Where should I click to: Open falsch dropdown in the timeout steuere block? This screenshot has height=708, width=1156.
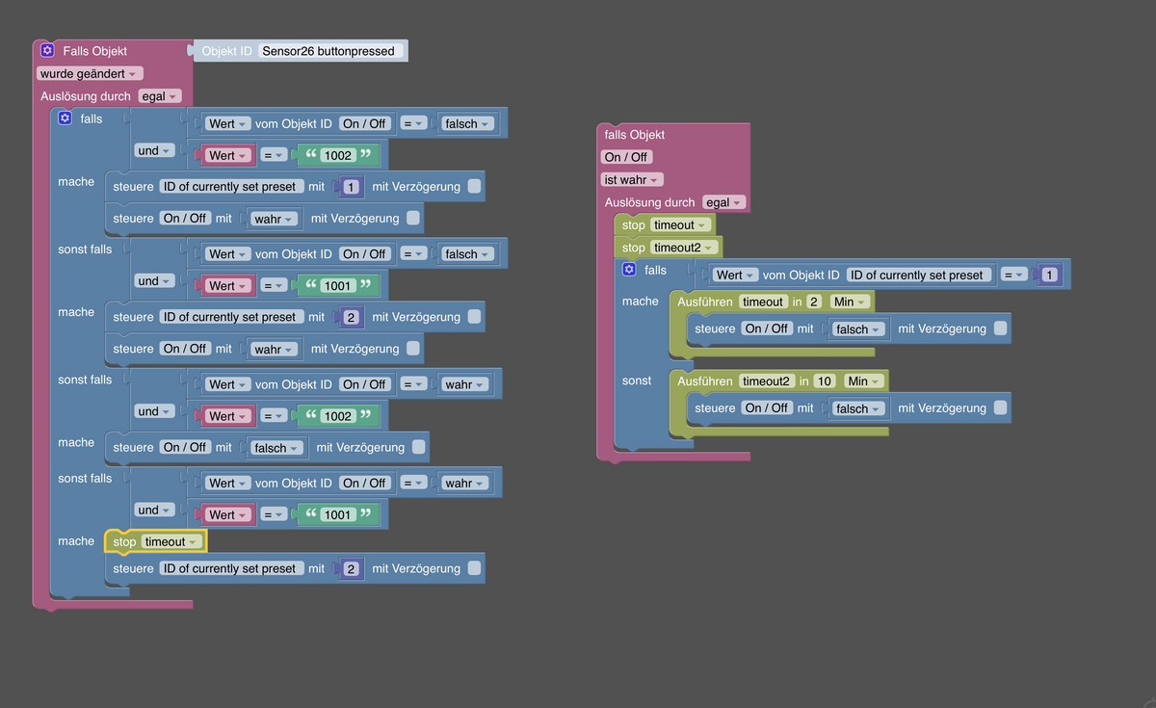pyautogui.click(x=858, y=329)
